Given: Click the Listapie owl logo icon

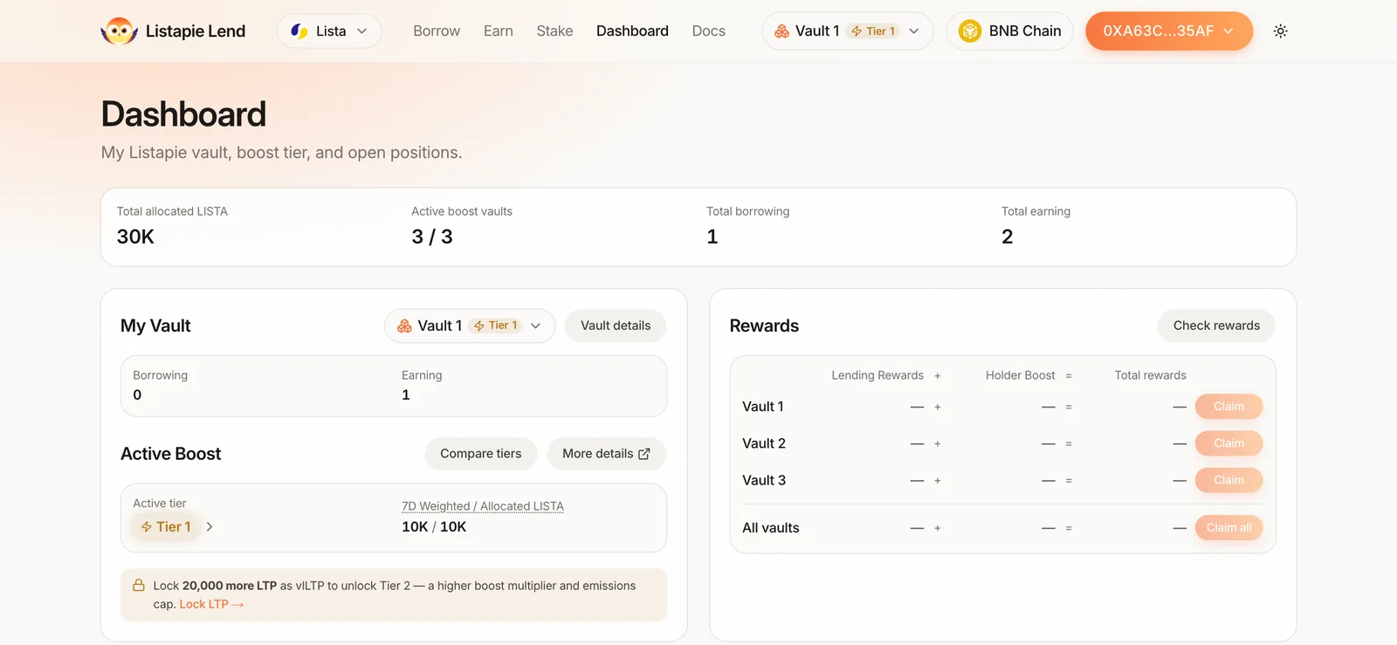Looking at the screenshot, I should point(119,31).
